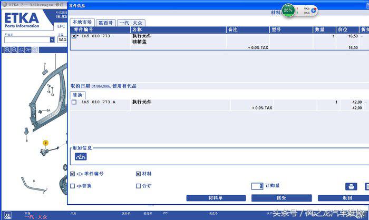Screen dimensions: 369x220
Task: Switch to the 本地市场 tab
Action: [82, 22]
